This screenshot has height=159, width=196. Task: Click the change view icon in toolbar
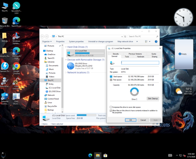(146, 41)
